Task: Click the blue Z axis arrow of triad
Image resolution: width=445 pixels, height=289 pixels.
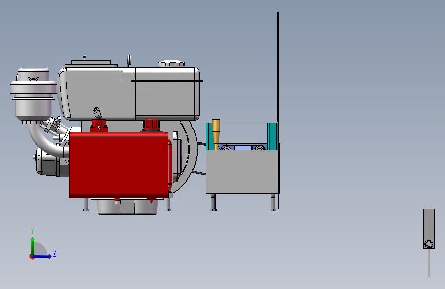Action: coord(43,256)
